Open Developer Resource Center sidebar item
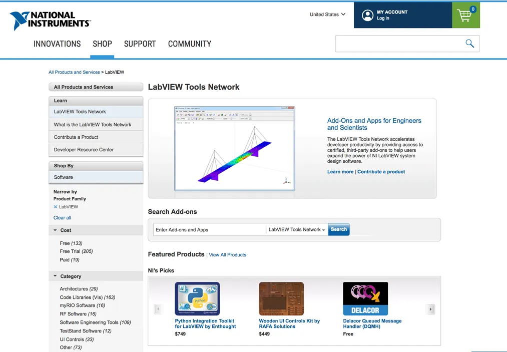This screenshot has width=507, height=352. (x=96, y=150)
